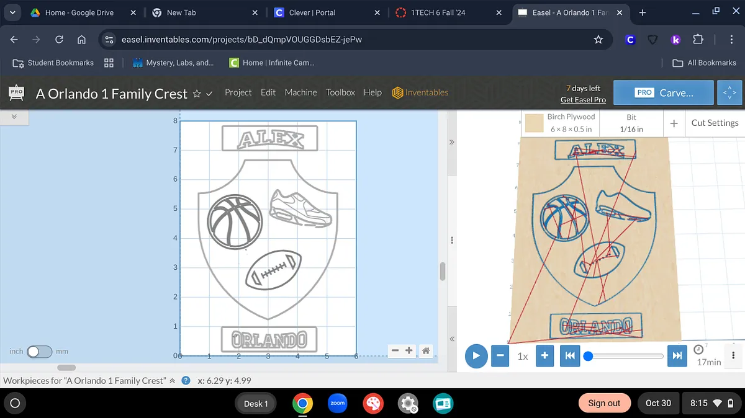Skip simulation to the end

[677, 356]
